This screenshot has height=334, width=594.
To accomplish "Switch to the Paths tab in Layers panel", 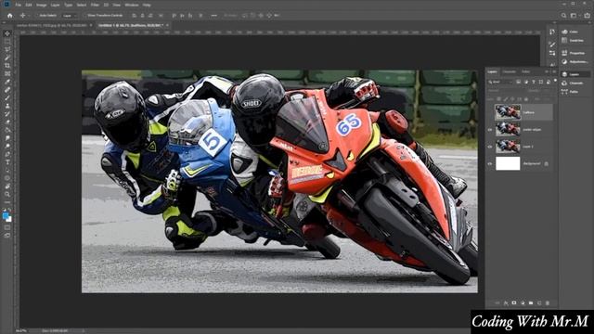I will tap(526, 71).
